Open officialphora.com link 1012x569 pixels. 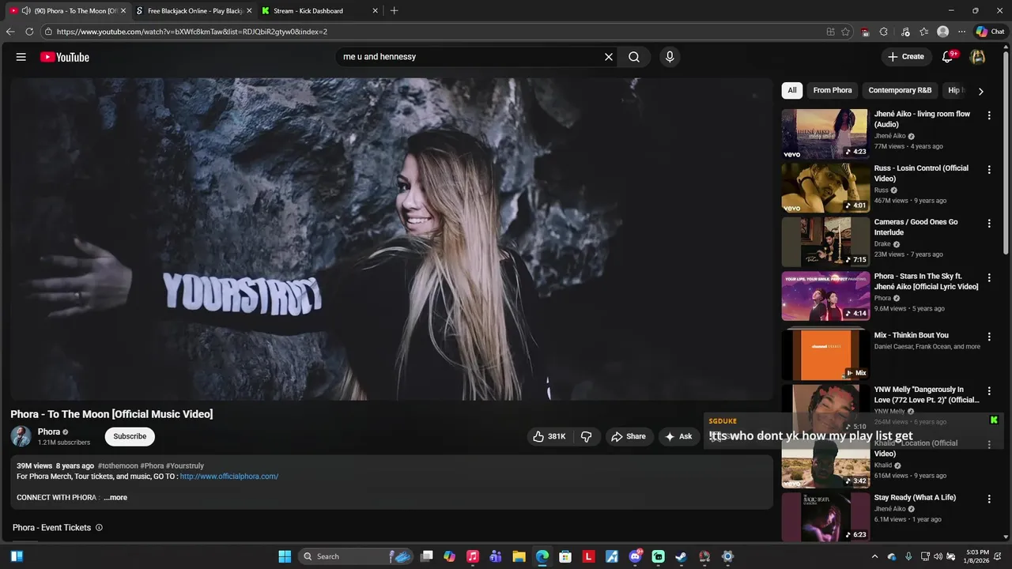pyautogui.click(x=228, y=477)
